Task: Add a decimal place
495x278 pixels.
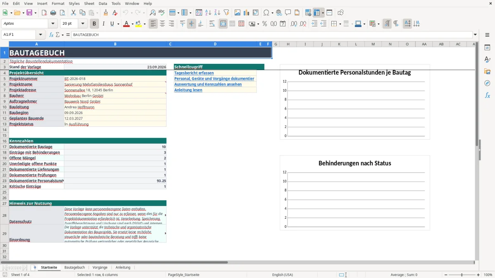Action: [294, 24]
